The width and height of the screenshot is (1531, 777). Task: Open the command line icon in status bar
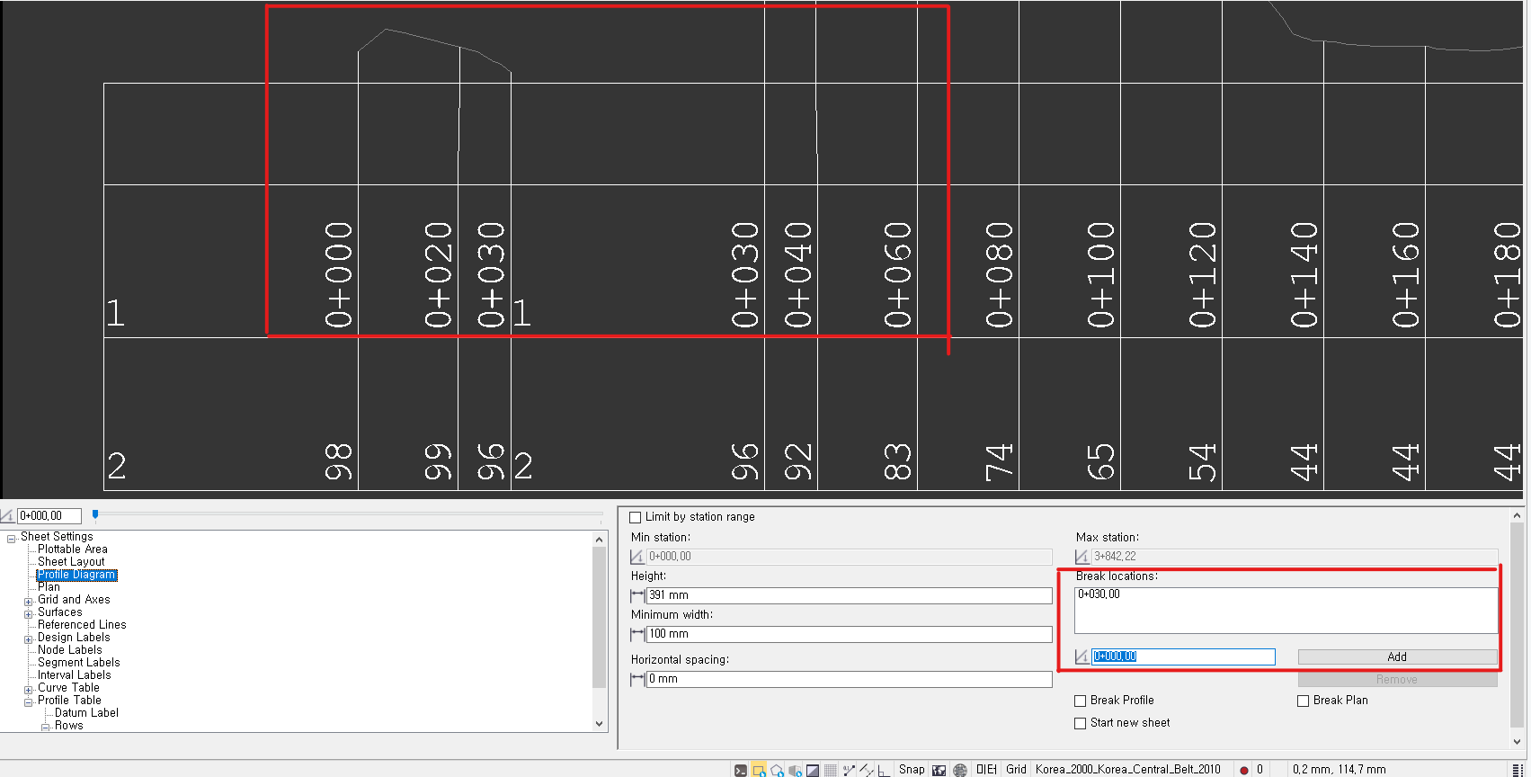(x=741, y=770)
